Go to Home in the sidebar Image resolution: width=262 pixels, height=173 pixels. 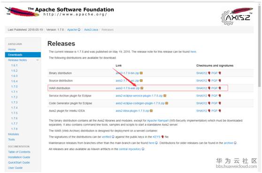(12, 49)
